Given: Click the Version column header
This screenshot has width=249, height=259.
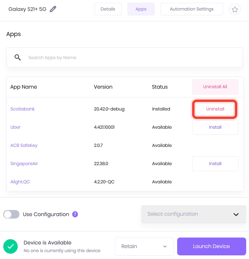Looking at the screenshot, I should (x=103, y=87).
